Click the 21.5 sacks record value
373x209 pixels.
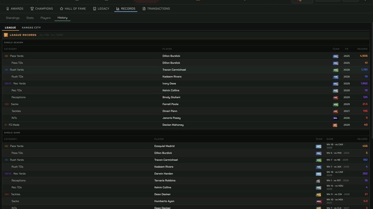(365, 104)
